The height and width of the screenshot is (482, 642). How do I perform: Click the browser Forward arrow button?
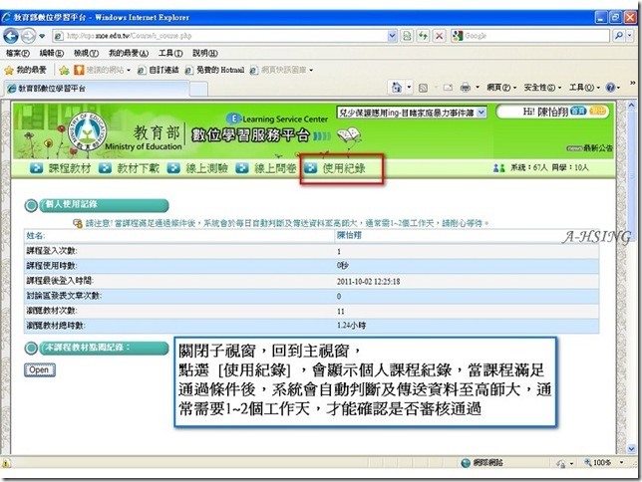click(x=28, y=36)
